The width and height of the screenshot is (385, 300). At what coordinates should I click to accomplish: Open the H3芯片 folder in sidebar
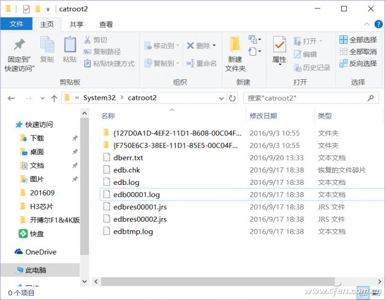[x=37, y=207]
